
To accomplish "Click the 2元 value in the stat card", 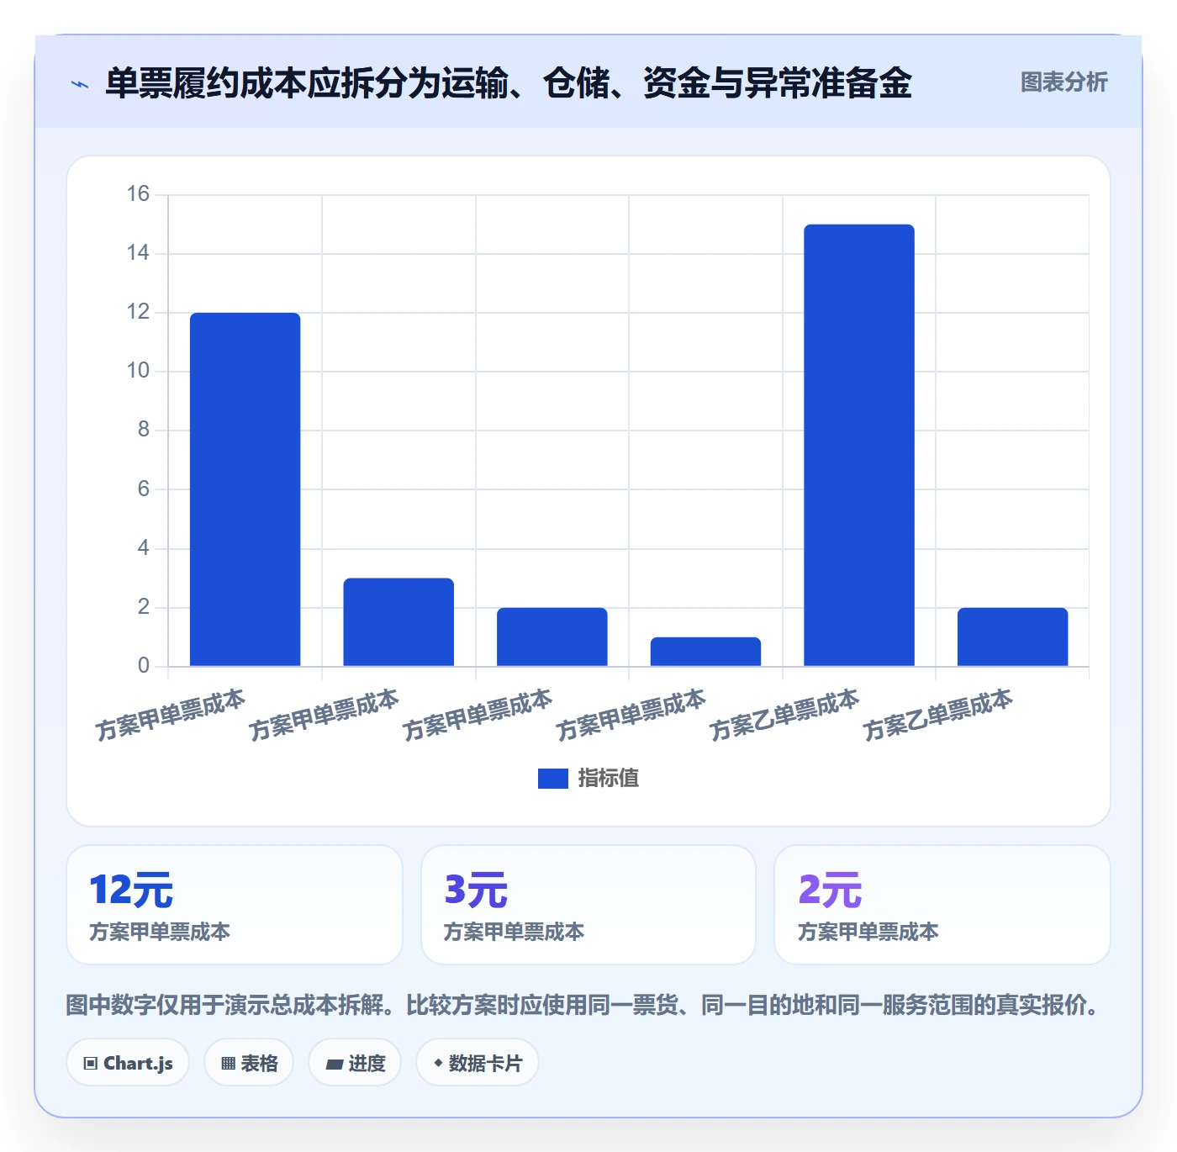I will click(x=830, y=890).
